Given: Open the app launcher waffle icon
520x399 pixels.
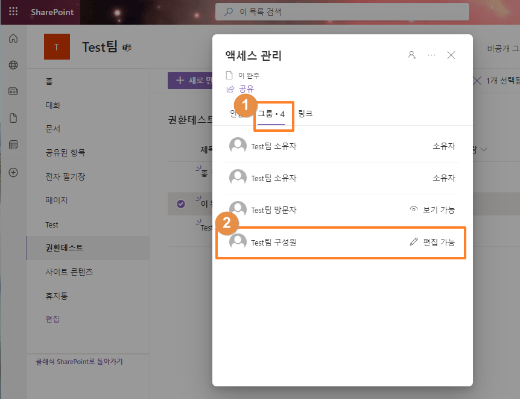Looking at the screenshot, I should pyautogui.click(x=13, y=11).
